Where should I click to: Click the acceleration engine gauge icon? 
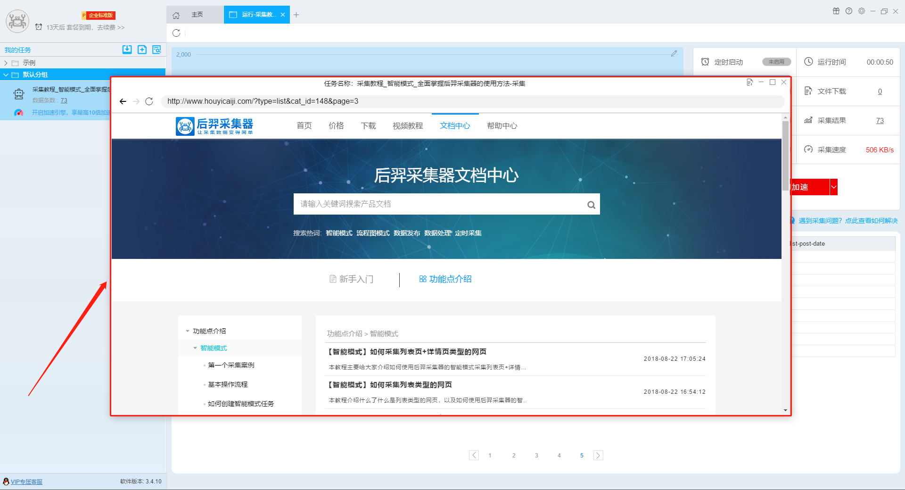tap(19, 113)
